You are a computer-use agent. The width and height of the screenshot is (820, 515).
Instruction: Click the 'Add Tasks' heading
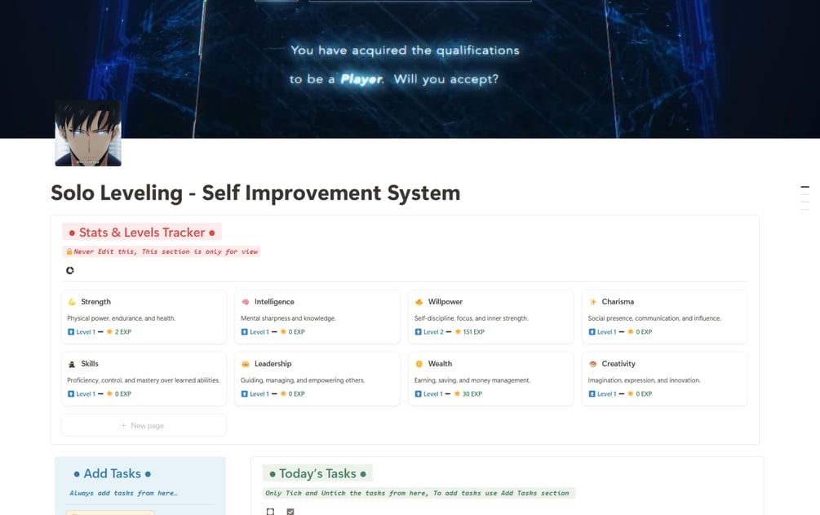tap(113, 473)
